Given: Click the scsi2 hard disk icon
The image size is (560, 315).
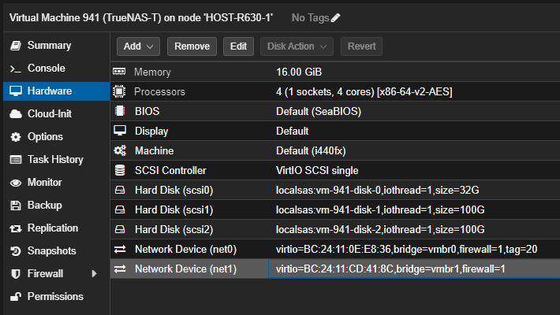Looking at the screenshot, I should tap(120, 229).
